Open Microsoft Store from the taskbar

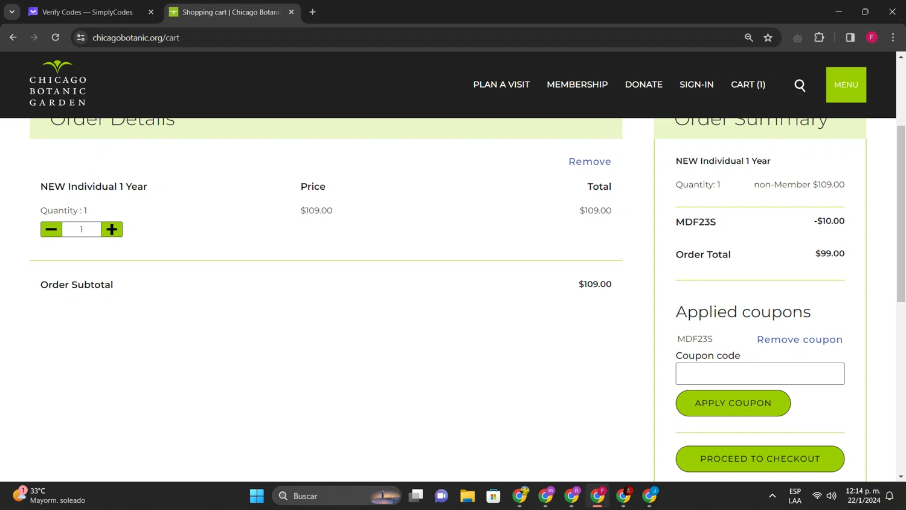click(x=493, y=496)
